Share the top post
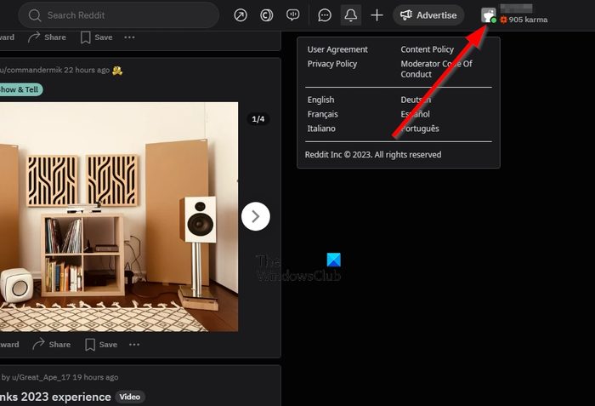Image resolution: width=595 pixels, height=406 pixels. point(47,37)
